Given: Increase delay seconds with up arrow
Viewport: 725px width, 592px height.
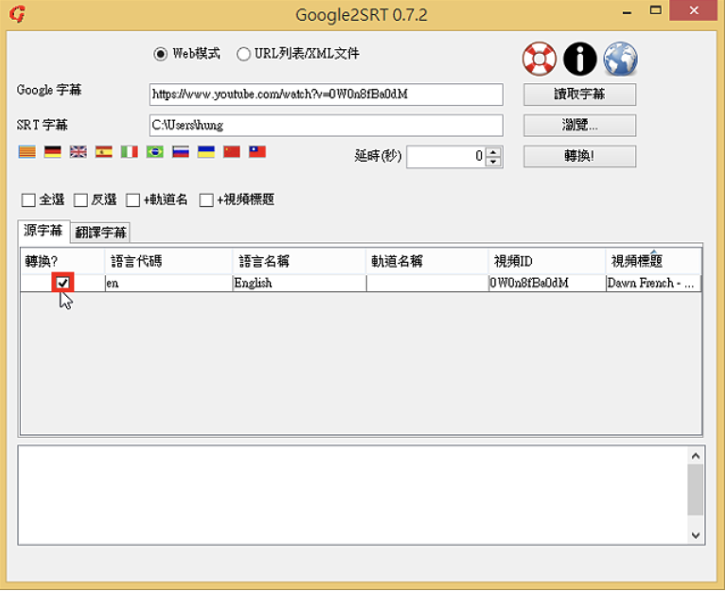Looking at the screenshot, I should (493, 152).
